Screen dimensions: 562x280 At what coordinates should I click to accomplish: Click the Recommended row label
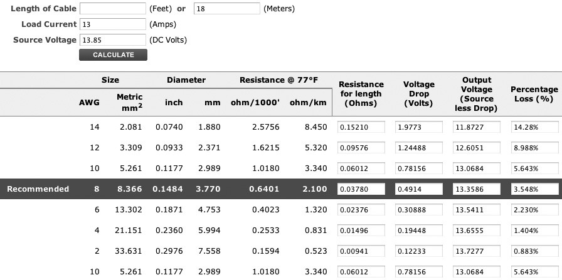click(x=38, y=189)
